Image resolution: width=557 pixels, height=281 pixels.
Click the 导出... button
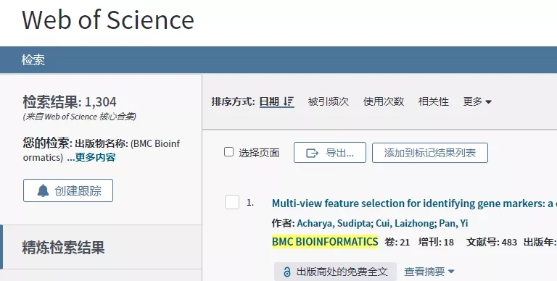click(330, 153)
